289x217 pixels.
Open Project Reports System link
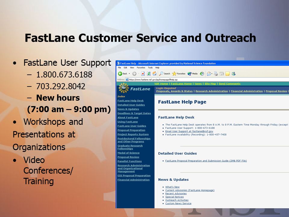point(133,134)
